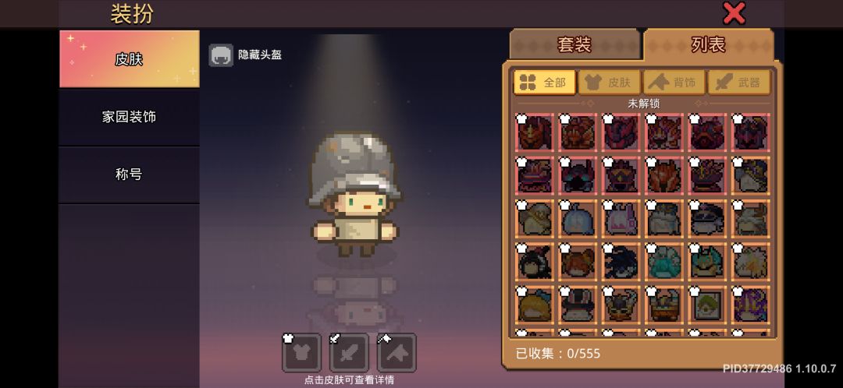Filter list by 皮肤

coord(609,83)
